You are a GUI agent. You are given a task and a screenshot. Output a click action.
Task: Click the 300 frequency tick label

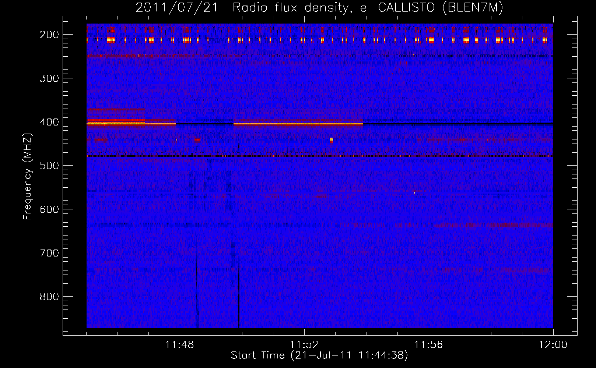[x=49, y=78]
